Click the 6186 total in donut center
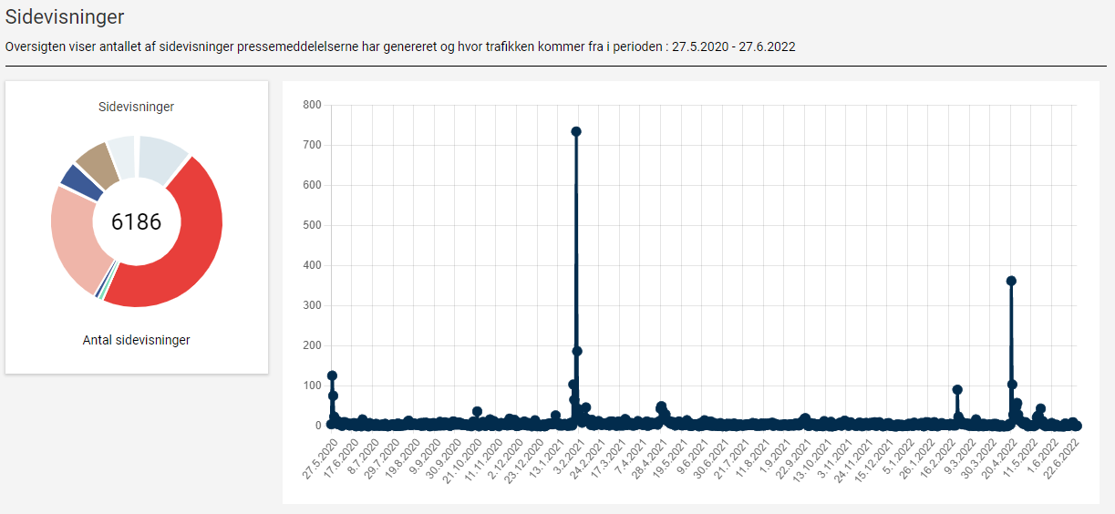This screenshot has height=514, width=1115. [136, 221]
